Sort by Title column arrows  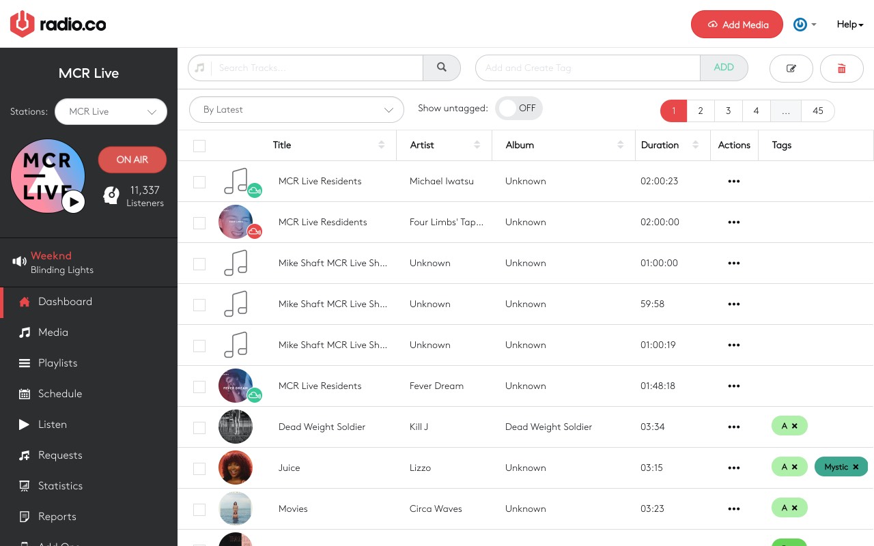click(x=382, y=145)
